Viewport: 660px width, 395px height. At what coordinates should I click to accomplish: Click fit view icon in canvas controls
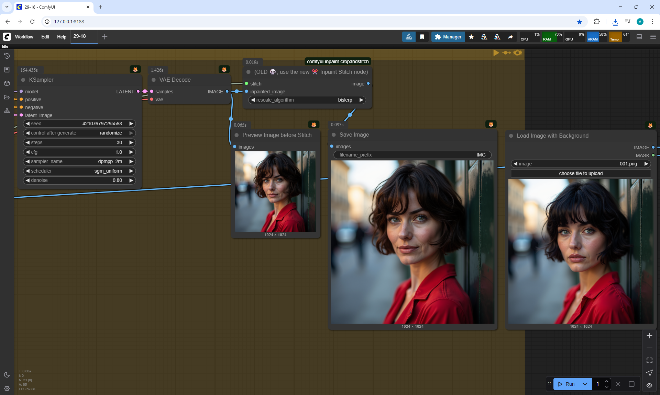pos(649,360)
